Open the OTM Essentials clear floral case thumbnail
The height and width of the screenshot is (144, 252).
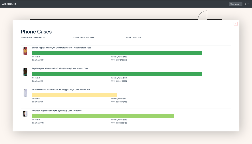point(25,93)
